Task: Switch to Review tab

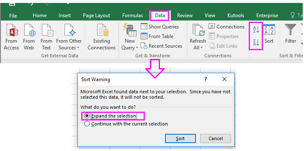Action: click(185, 15)
